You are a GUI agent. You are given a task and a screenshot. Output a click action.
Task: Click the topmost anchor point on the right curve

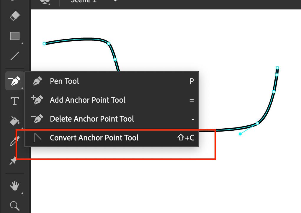pos(277,68)
